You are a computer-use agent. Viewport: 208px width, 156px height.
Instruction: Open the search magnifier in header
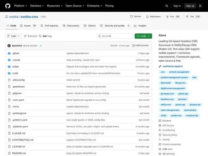(x=167, y=6)
